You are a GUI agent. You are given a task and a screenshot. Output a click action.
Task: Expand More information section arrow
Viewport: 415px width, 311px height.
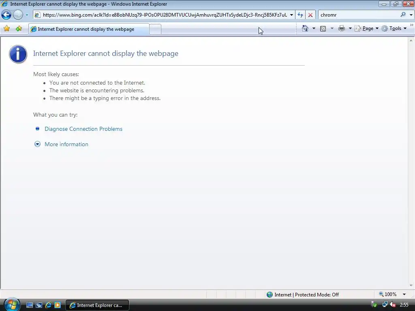pos(37,144)
